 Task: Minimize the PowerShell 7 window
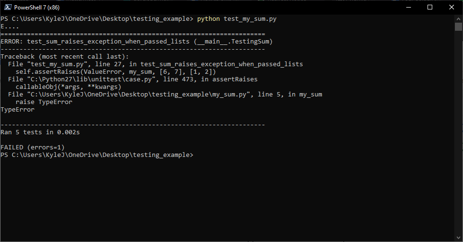click(x=408, y=7)
